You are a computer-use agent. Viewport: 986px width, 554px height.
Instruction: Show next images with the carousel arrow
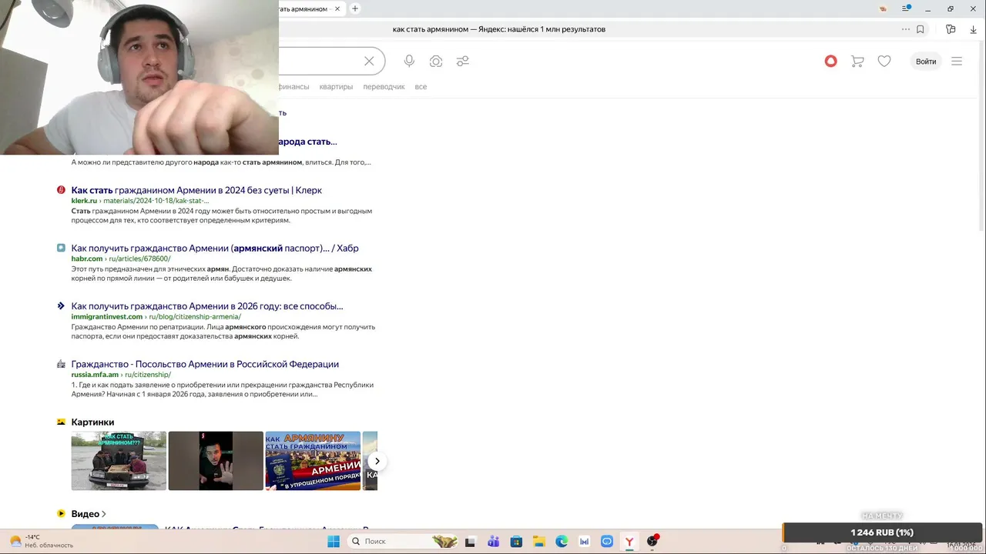tap(377, 461)
